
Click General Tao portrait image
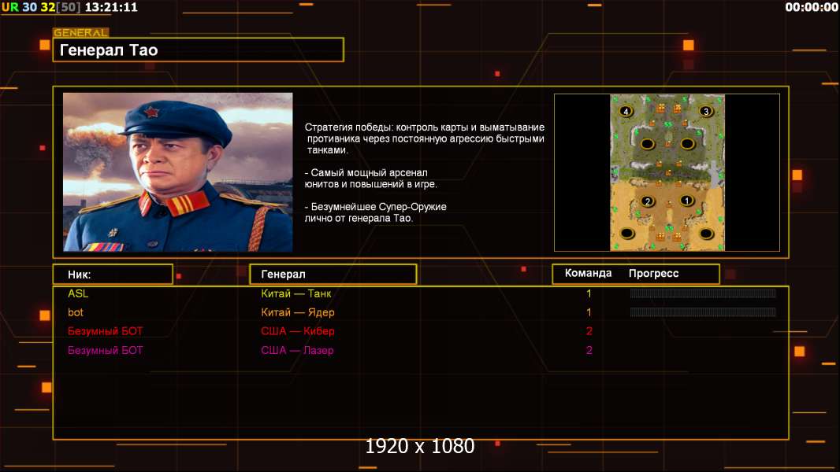tap(178, 172)
